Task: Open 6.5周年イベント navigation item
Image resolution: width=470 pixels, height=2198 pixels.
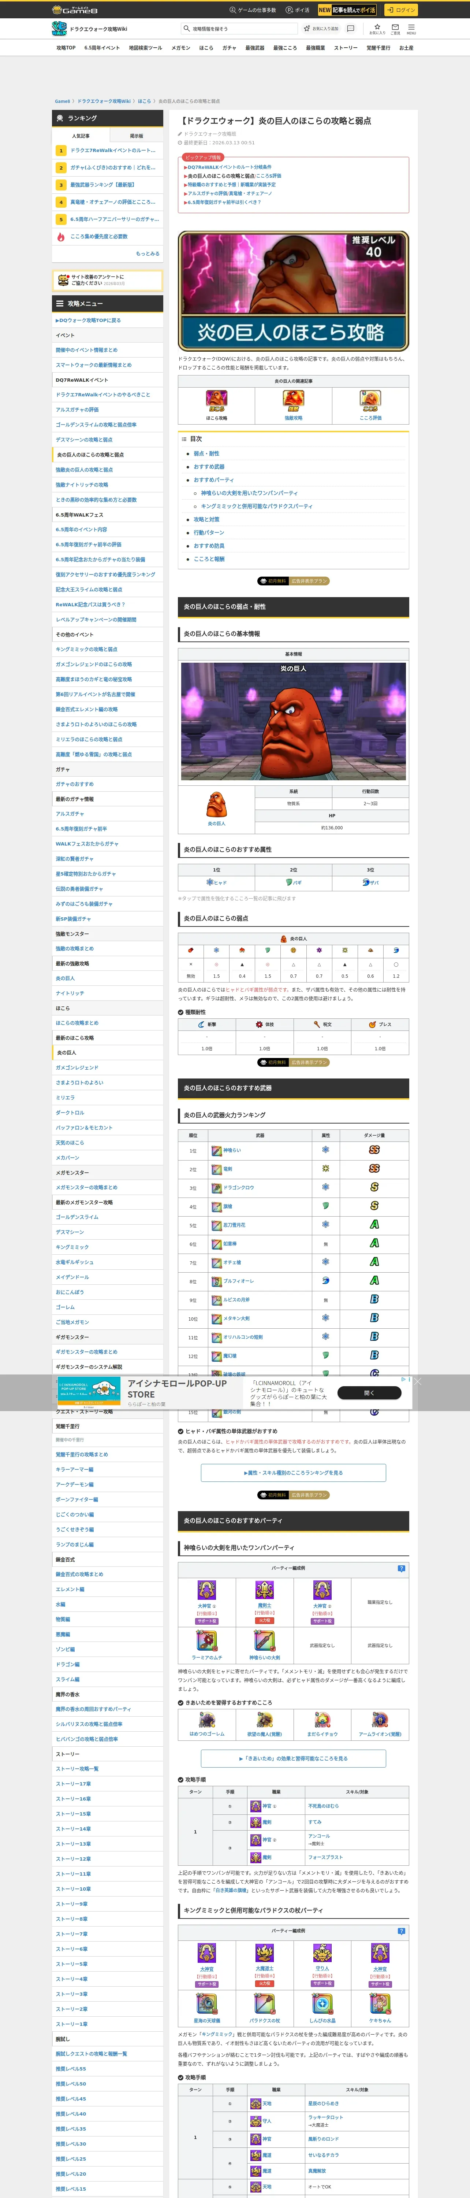Action: (x=102, y=48)
